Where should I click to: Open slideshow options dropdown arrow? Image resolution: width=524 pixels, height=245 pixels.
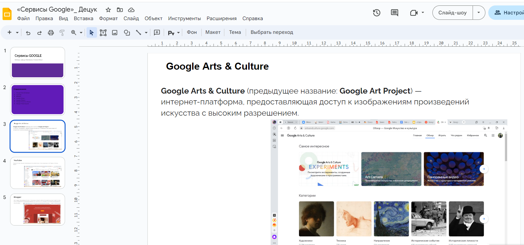(x=479, y=13)
